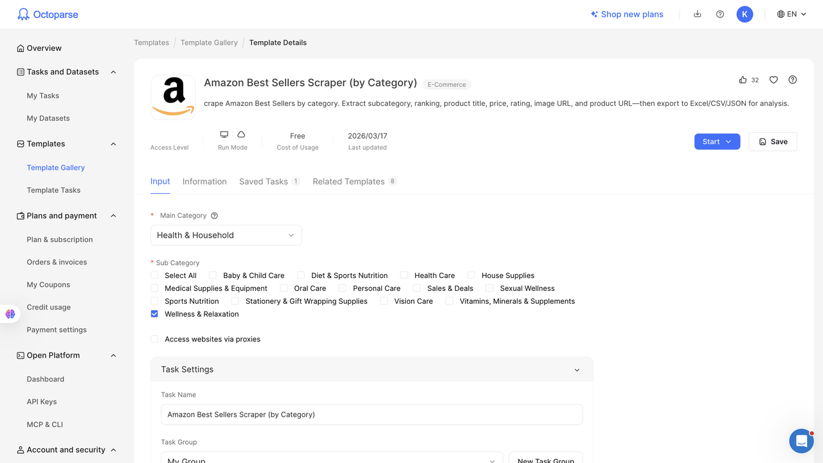
Task: Open My Tasks in sidebar
Action: point(43,96)
